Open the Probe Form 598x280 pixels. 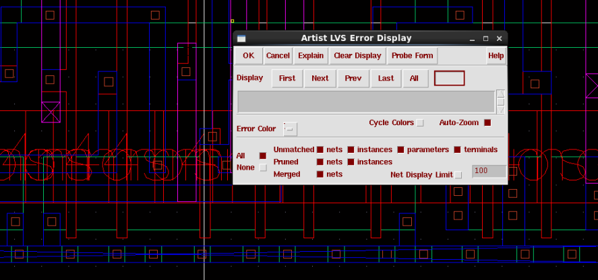(412, 56)
